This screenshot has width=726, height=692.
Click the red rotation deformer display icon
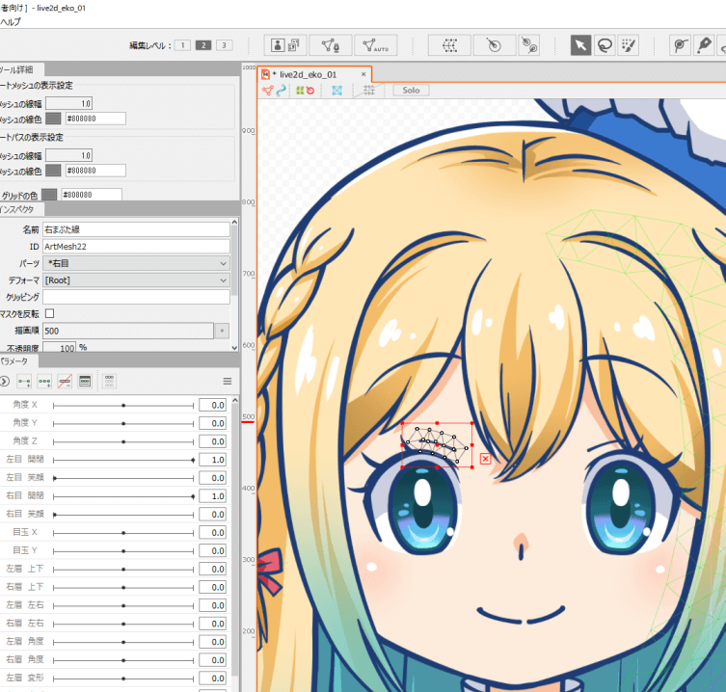[x=310, y=91]
